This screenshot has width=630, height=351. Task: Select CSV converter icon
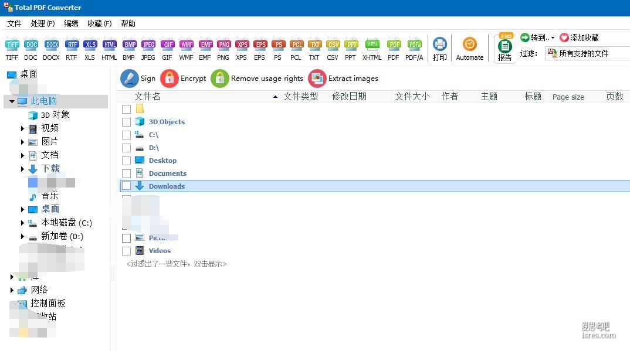point(333,49)
